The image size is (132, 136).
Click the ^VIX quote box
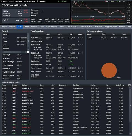(16, 13)
